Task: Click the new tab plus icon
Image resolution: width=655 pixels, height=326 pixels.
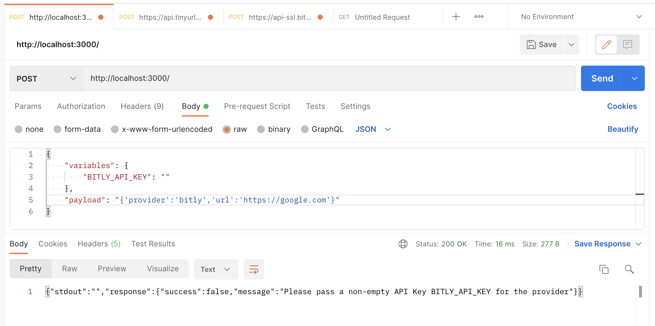Action: click(x=456, y=17)
